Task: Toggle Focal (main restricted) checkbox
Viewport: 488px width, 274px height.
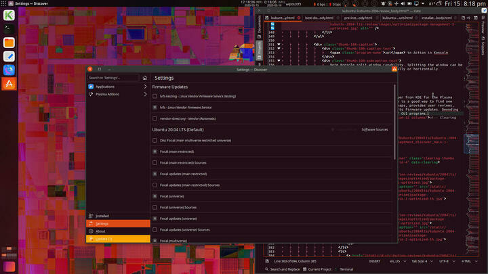Action: [155, 152]
